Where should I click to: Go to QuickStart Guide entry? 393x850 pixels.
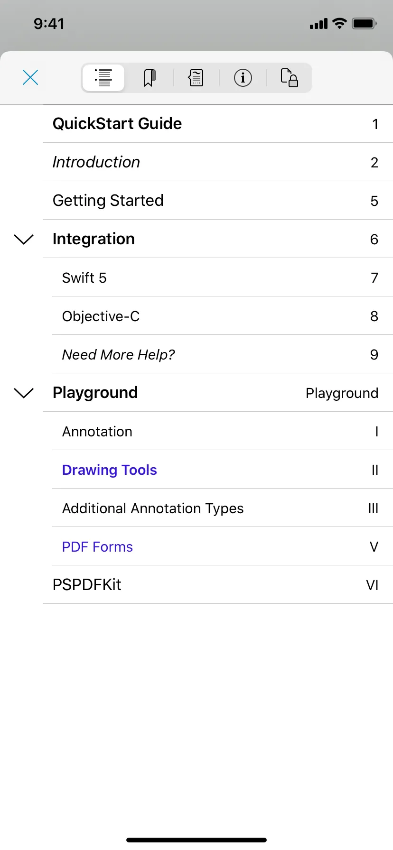click(x=117, y=124)
